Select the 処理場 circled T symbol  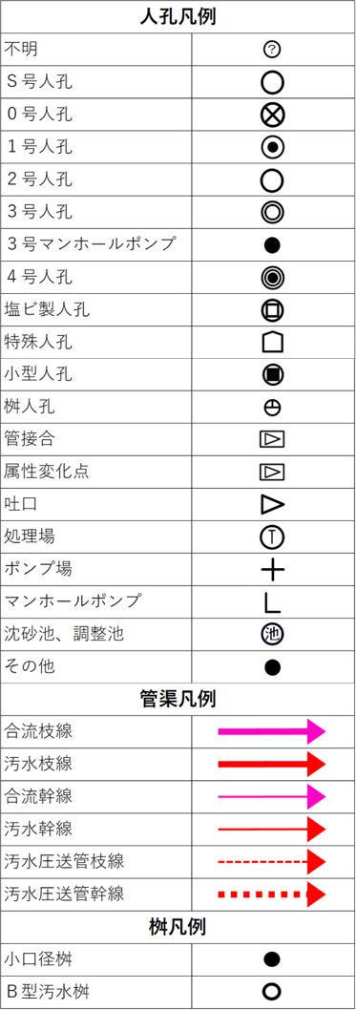(x=273, y=537)
